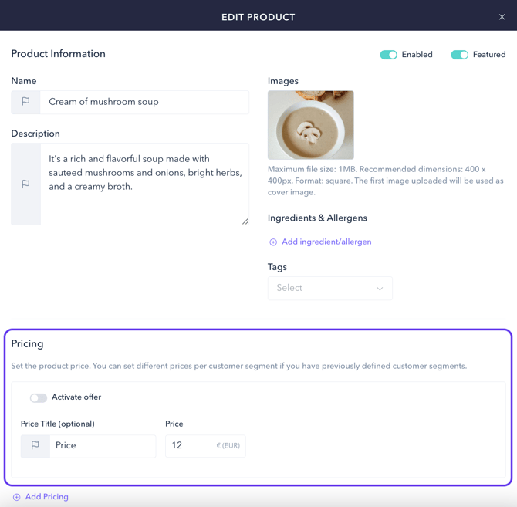This screenshot has width=517, height=507.
Task: Turn on the Activate offer switch
Action: click(x=39, y=398)
